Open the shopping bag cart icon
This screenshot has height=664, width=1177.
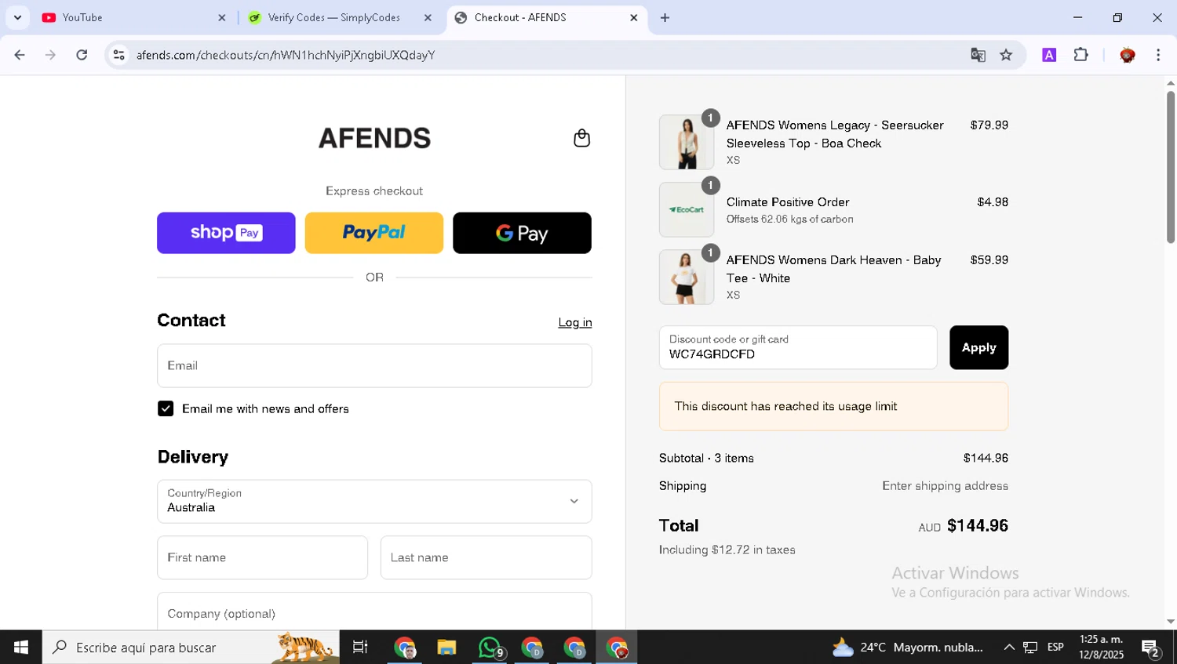pyautogui.click(x=581, y=138)
